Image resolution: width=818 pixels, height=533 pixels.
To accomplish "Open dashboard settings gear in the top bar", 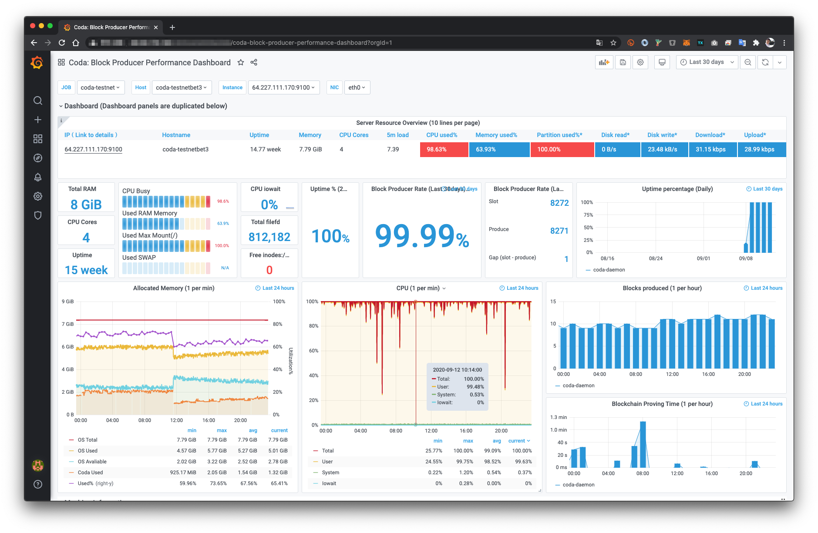I will [640, 62].
